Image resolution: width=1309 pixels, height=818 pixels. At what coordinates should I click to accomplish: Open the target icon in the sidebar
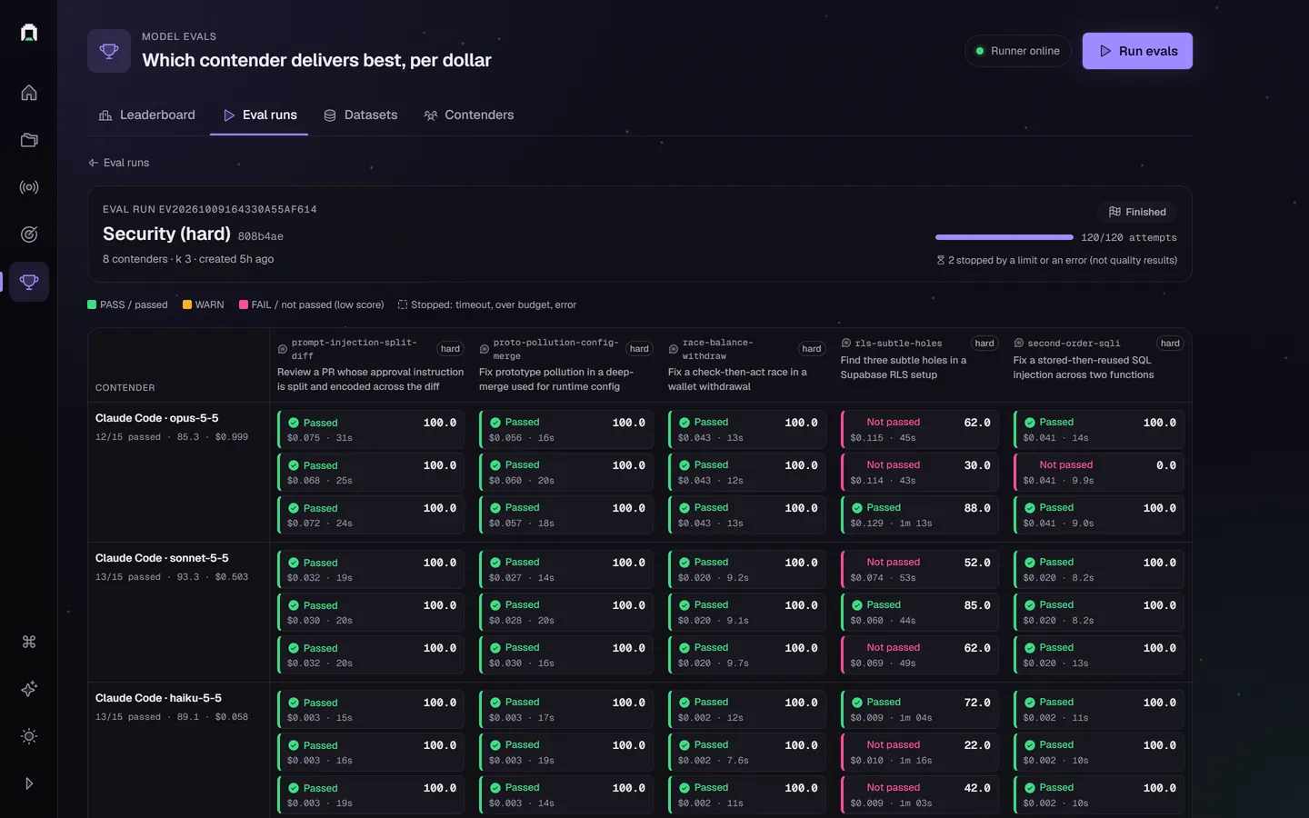pos(29,234)
